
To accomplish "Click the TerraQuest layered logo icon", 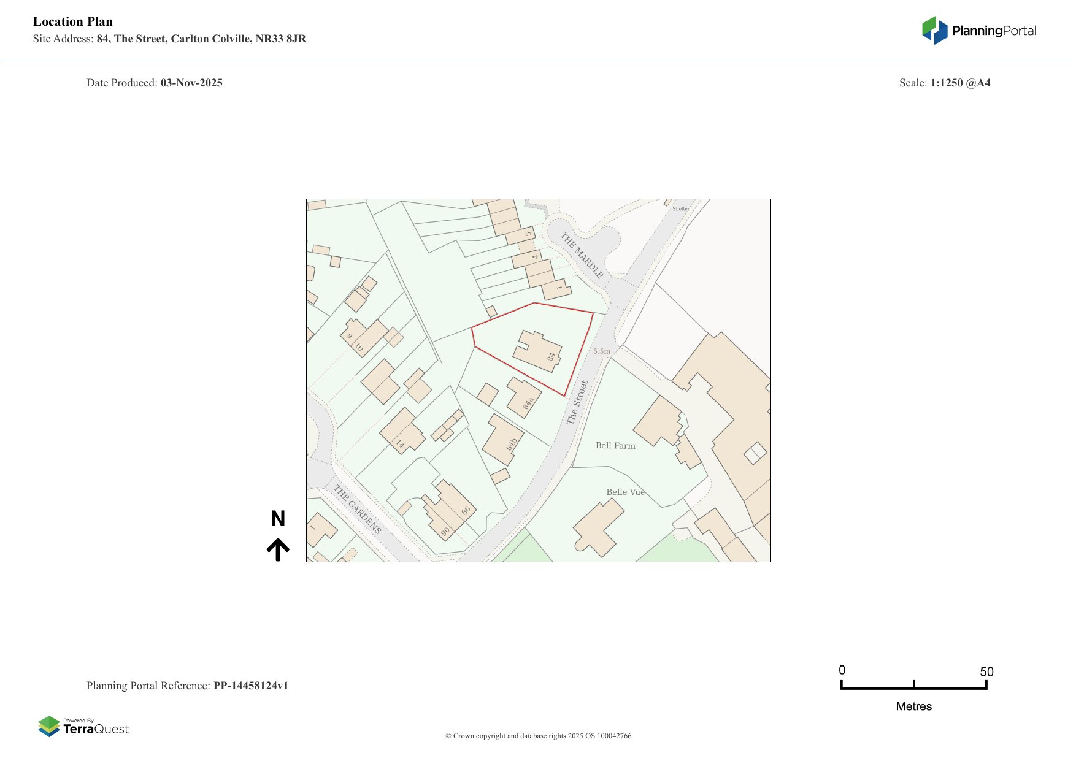I will 49,726.
